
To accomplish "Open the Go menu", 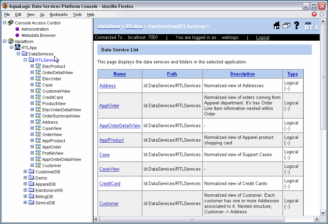I will 42,14.
